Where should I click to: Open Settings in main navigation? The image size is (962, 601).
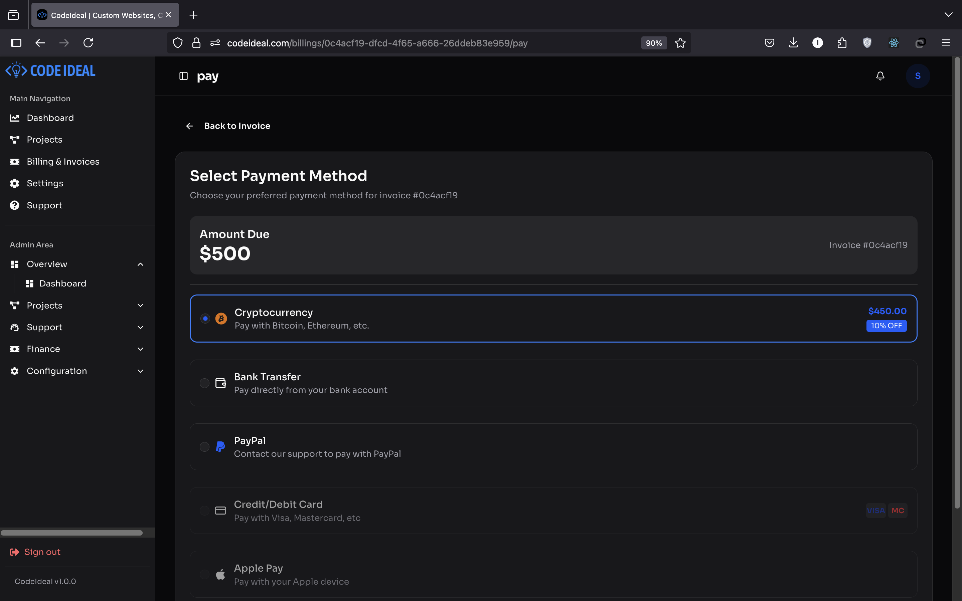[x=44, y=183]
